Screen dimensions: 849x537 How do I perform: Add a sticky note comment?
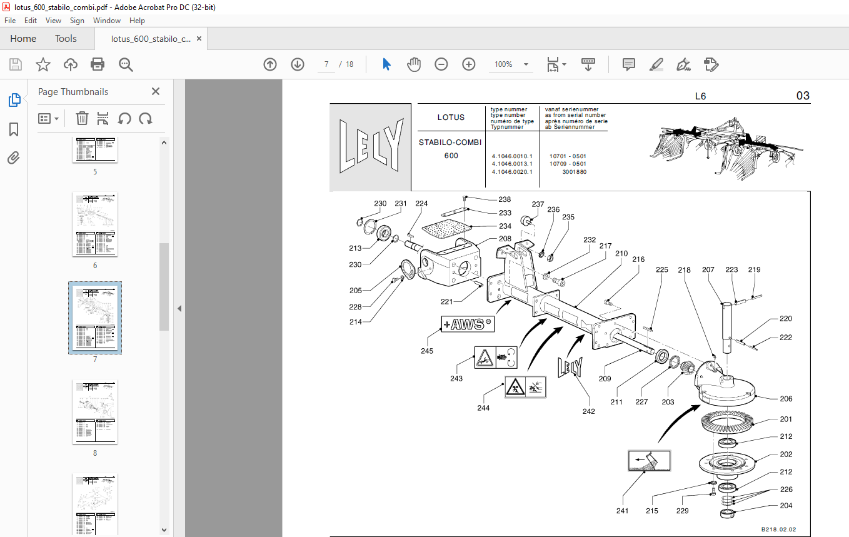(x=629, y=64)
